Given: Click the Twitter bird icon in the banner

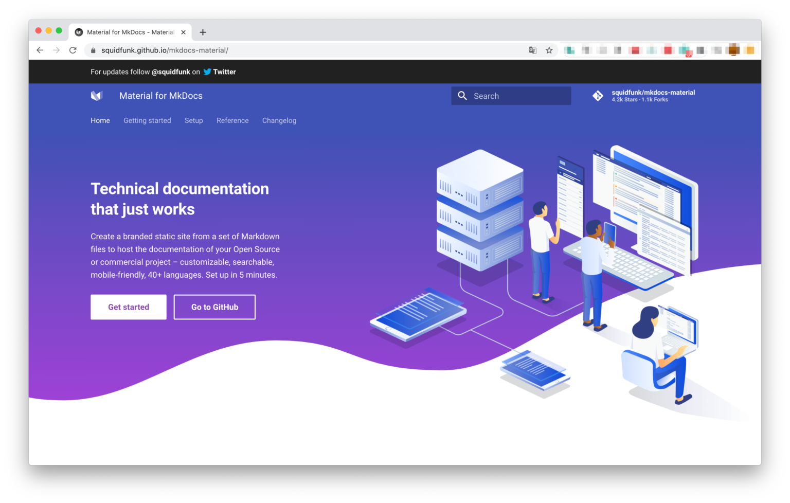Looking at the screenshot, I should [207, 71].
